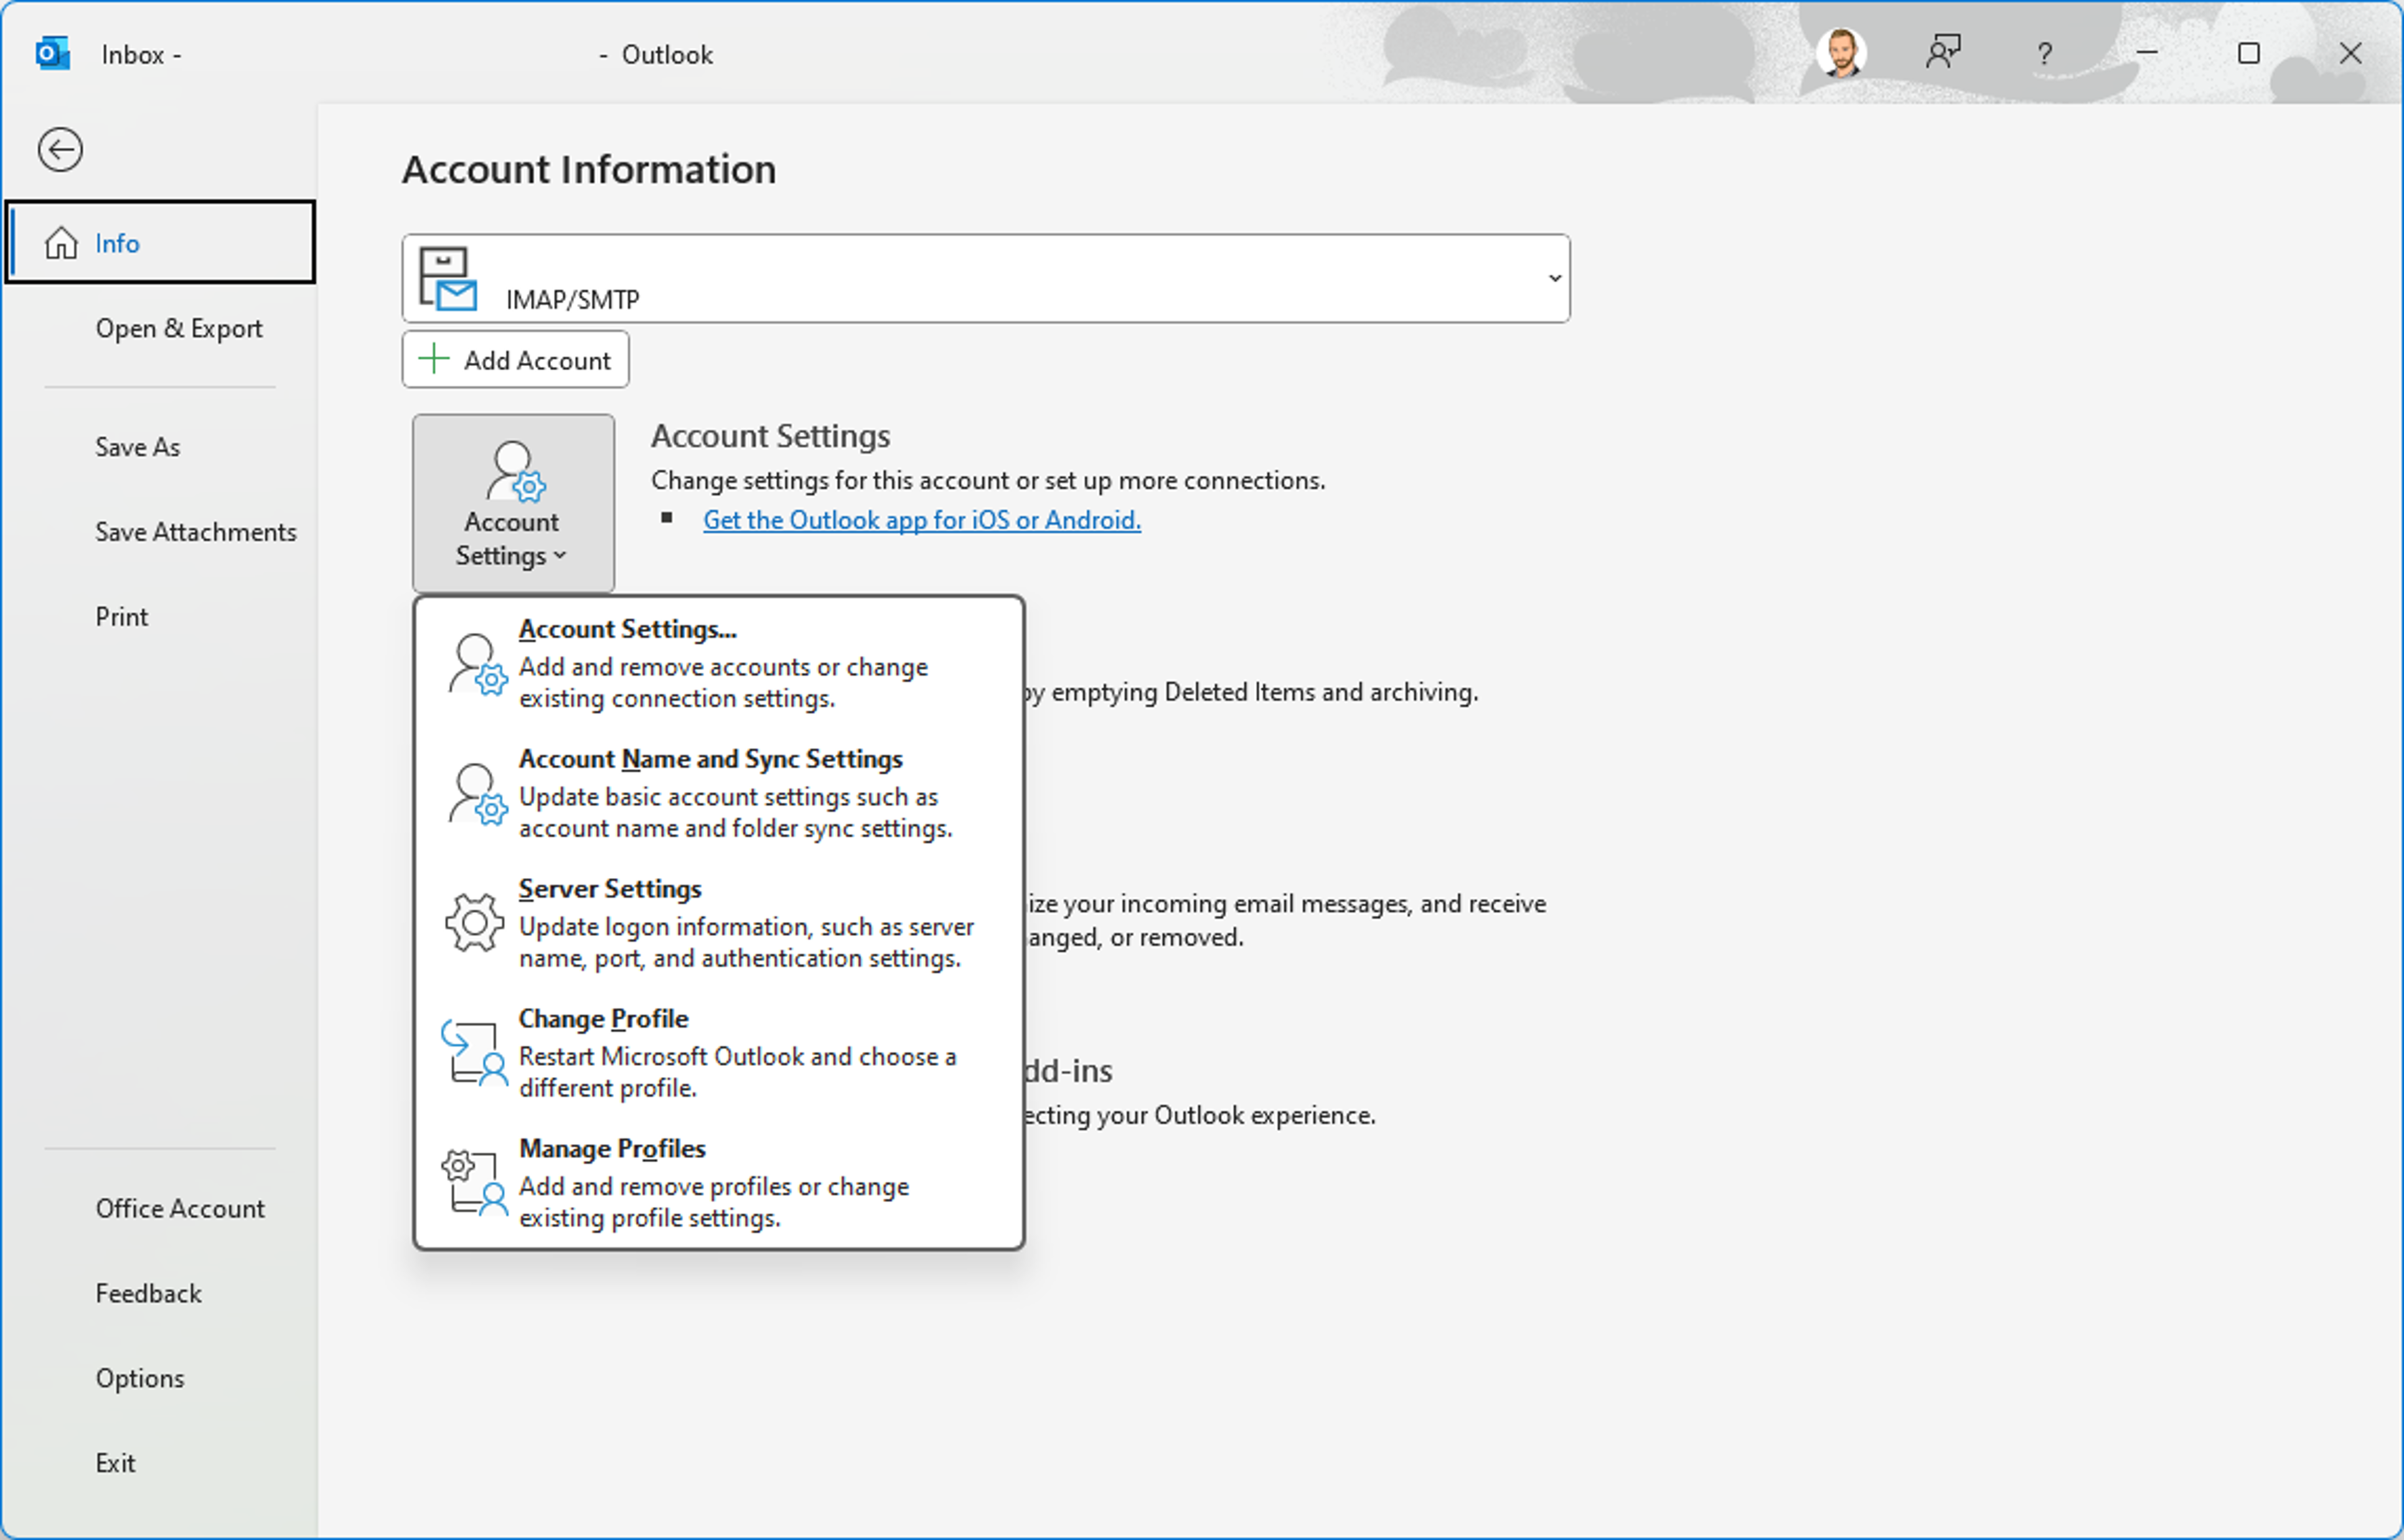Viewport: 2404px width, 1540px height.
Task: Open Office Account page
Action: (x=180, y=1208)
